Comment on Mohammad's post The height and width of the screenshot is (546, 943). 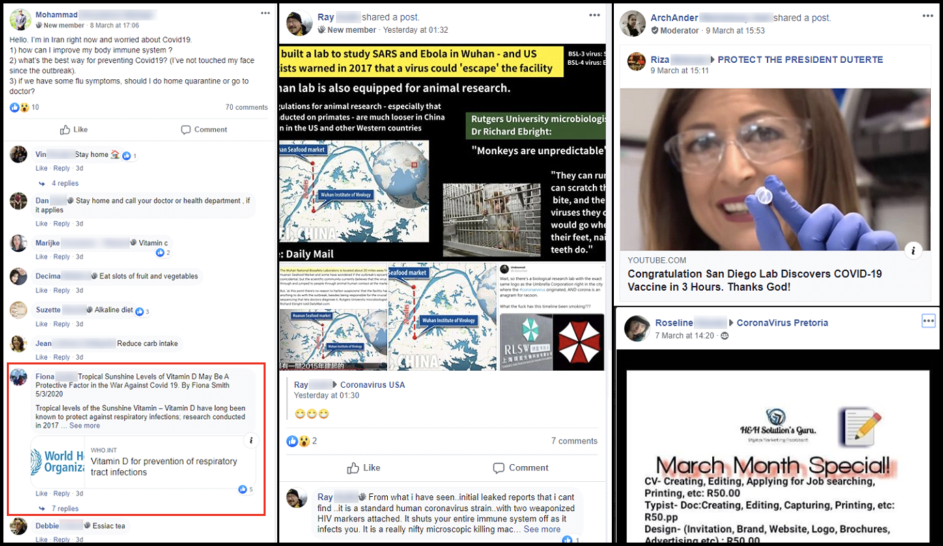pos(204,130)
